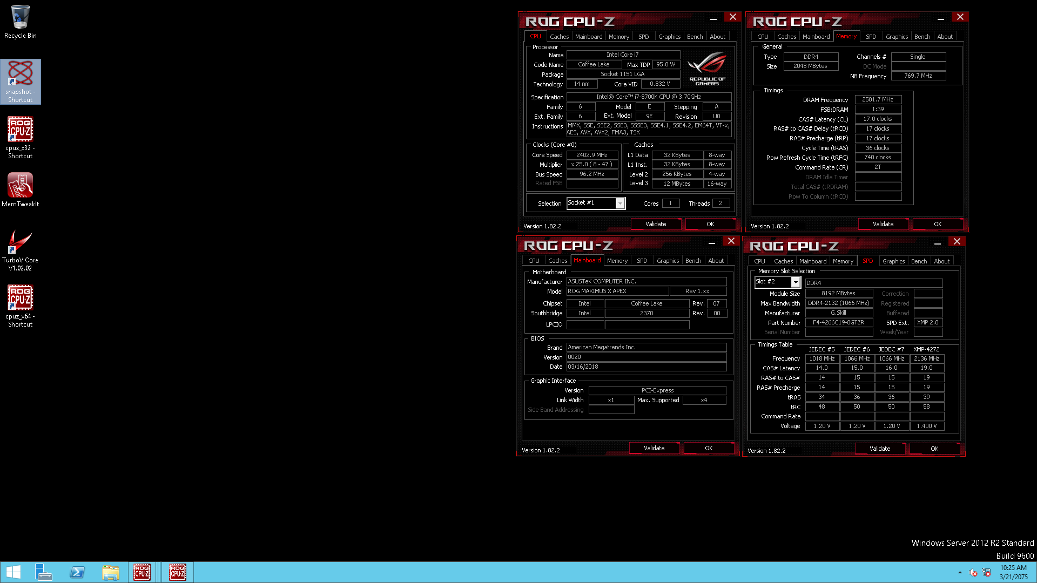The image size is (1037, 583).
Task: Open SPD tab in CPU window
Action: point(644,37)
